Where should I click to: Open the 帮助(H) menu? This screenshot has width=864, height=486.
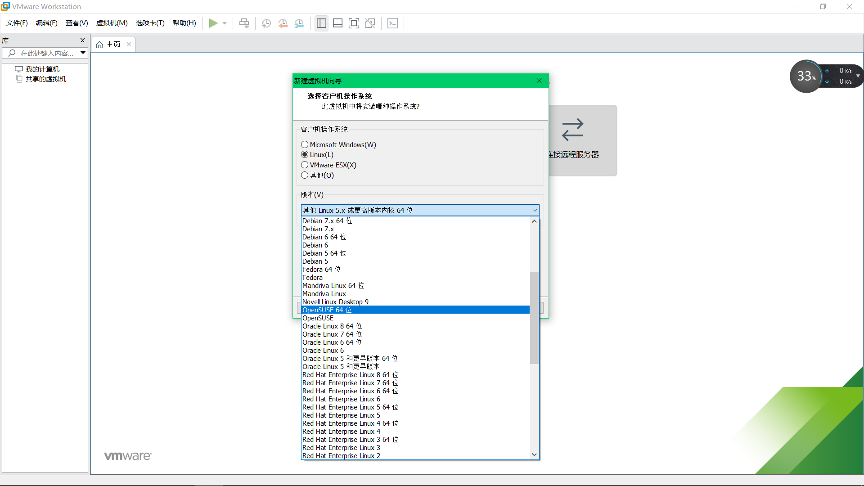(184, 23)
